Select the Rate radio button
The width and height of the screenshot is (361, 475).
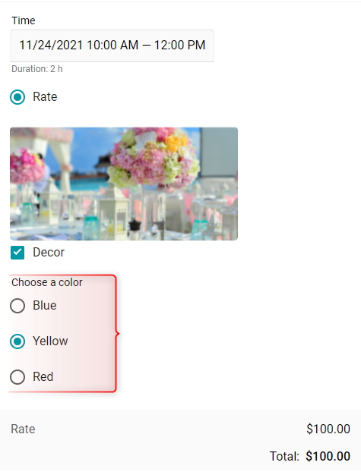(x=17, y=97)
